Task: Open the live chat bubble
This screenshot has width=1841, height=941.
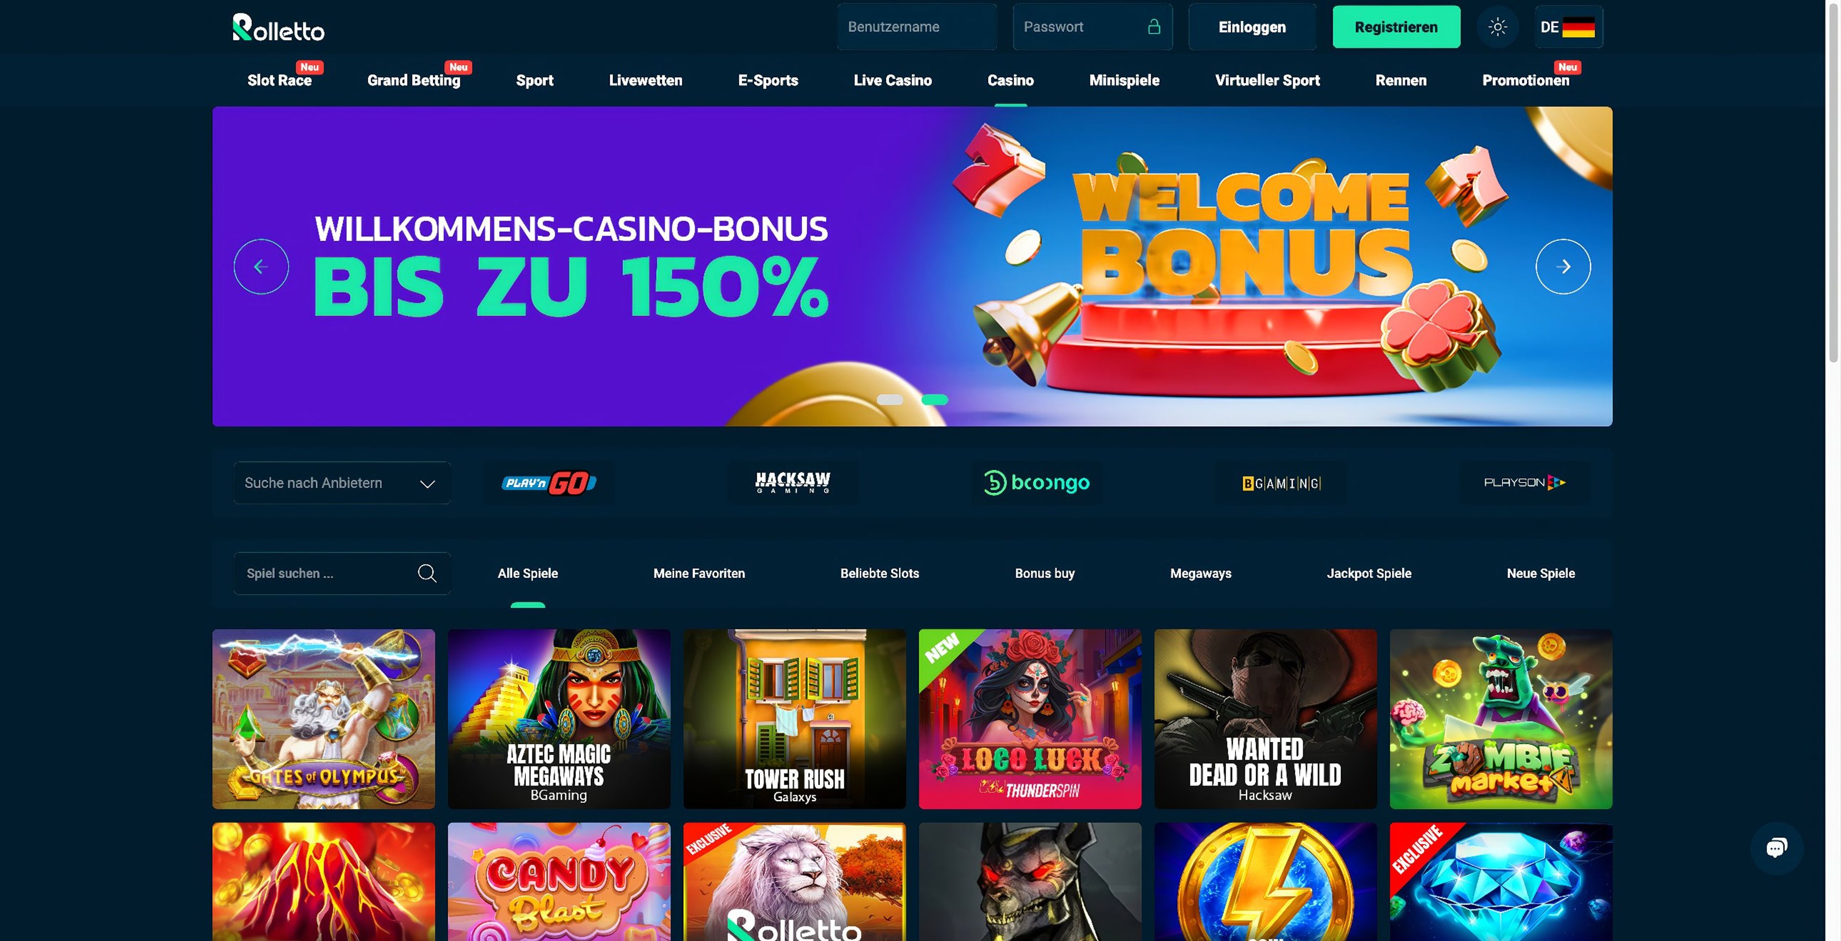Action: pyautogui.click(x=1777, y=848)
